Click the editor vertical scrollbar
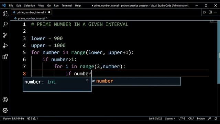Viewport: 220px width, 124px height. (x=219, y=52)
